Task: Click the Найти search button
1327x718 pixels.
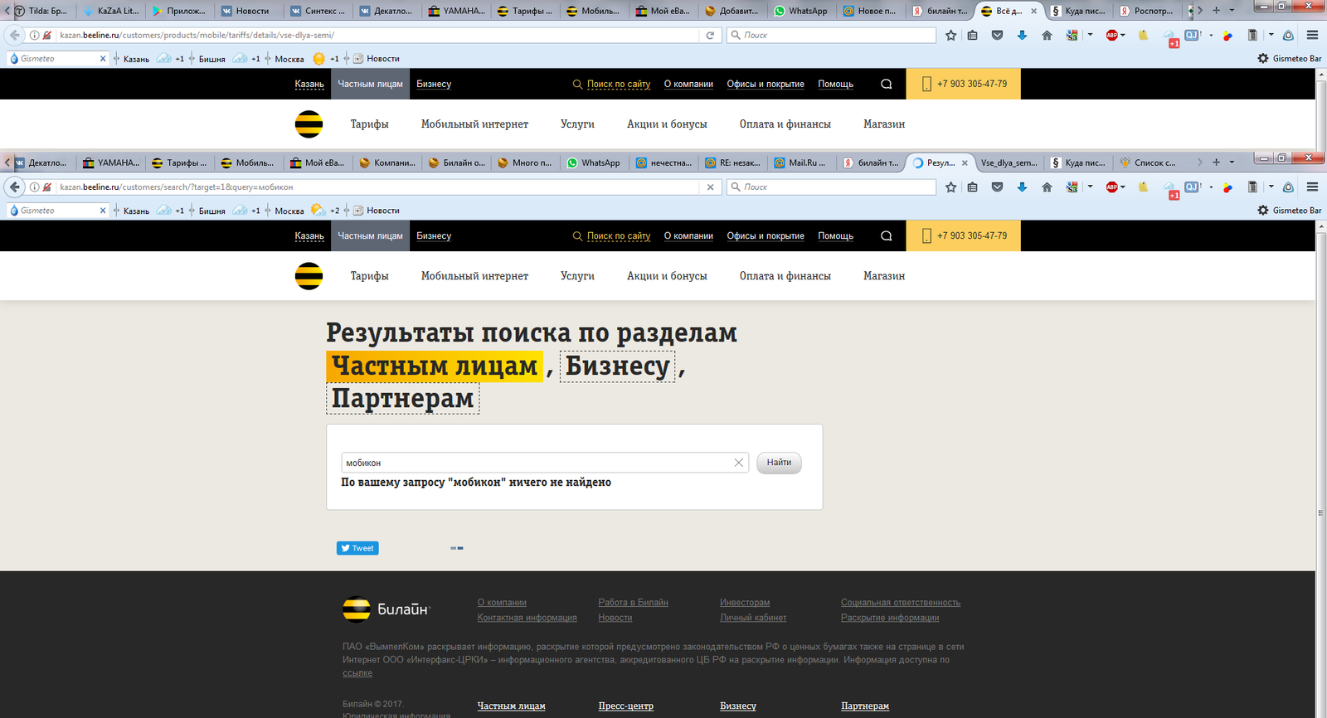Action: pos(779,463)
